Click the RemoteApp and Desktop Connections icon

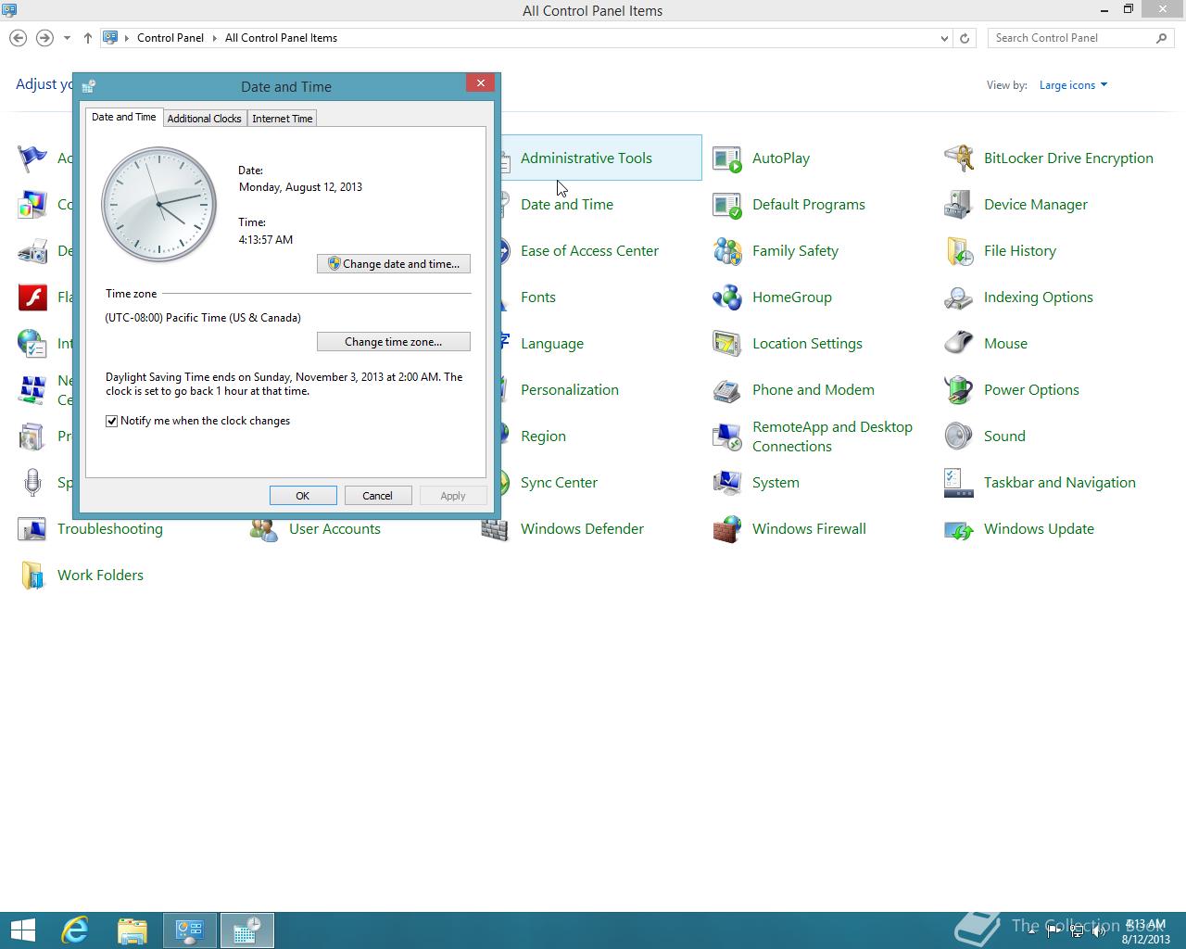pos(727,437)
